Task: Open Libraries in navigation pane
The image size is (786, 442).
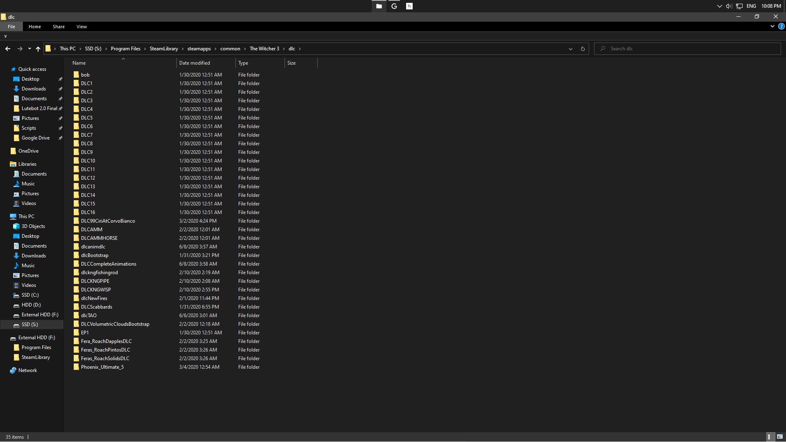Action: (27, 164)
